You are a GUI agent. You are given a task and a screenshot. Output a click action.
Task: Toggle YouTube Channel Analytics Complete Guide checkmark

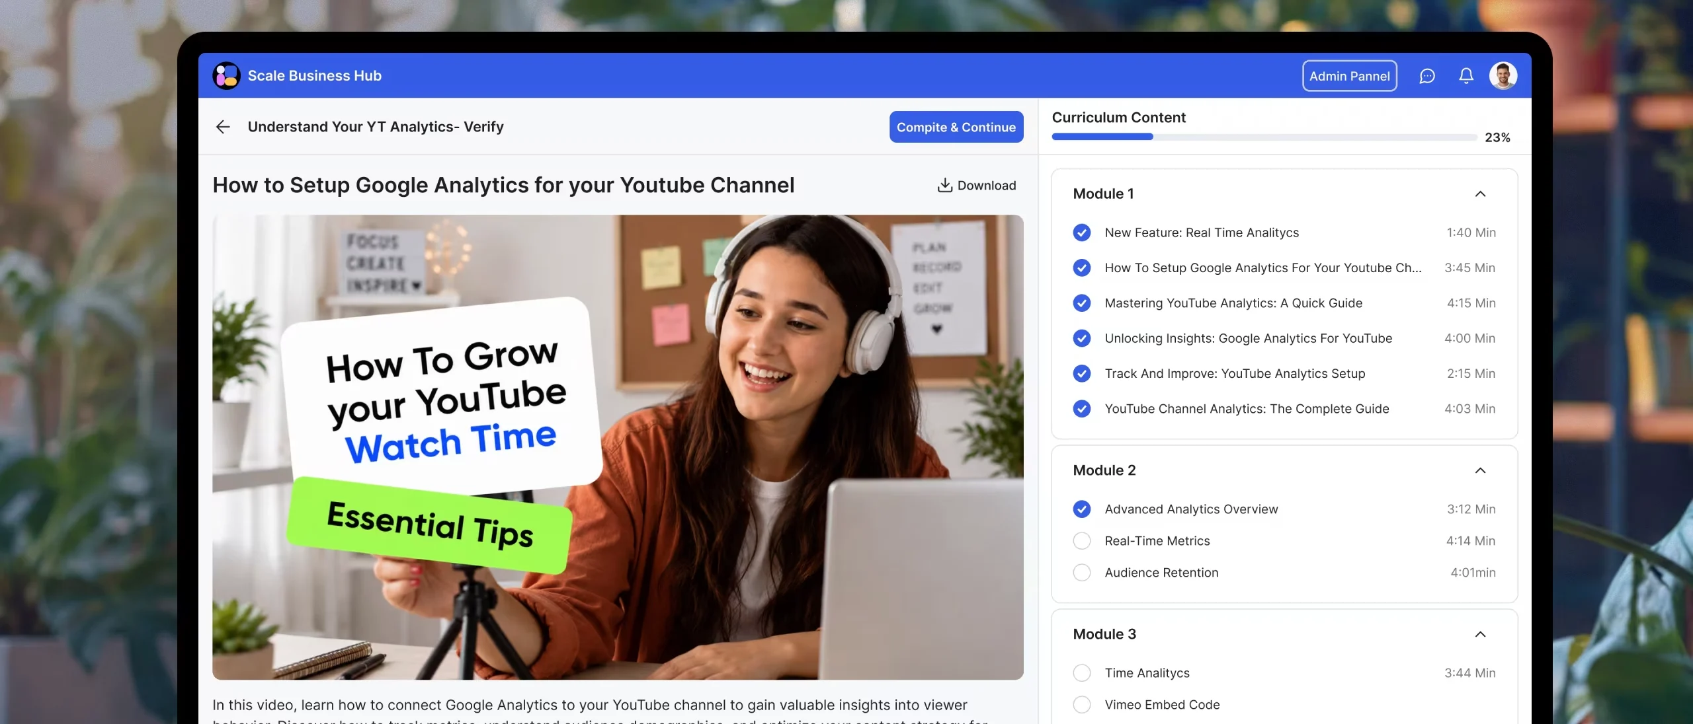(x=1082, y=409)
